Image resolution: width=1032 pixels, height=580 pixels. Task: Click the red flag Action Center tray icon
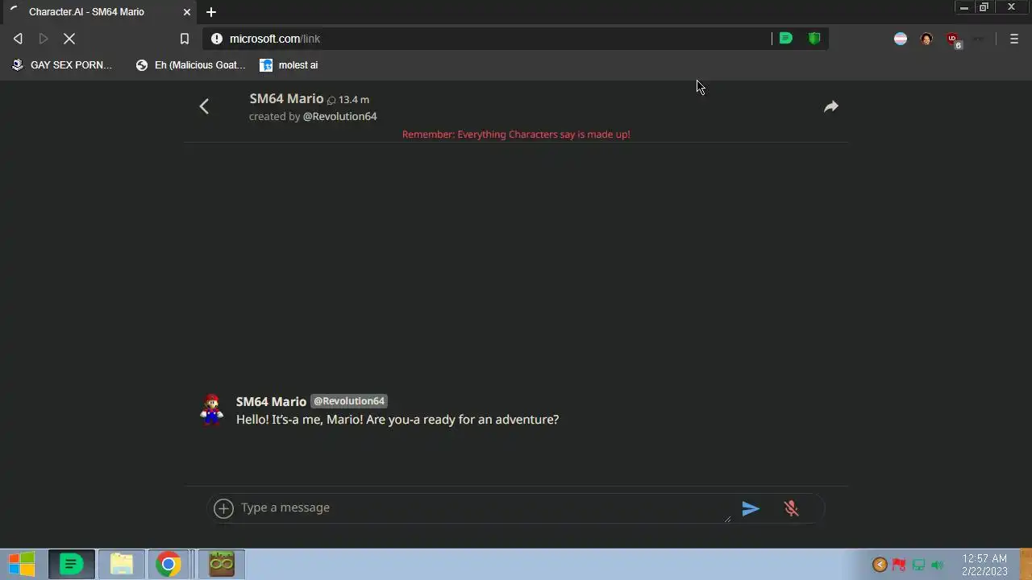[x=898, y=565]
